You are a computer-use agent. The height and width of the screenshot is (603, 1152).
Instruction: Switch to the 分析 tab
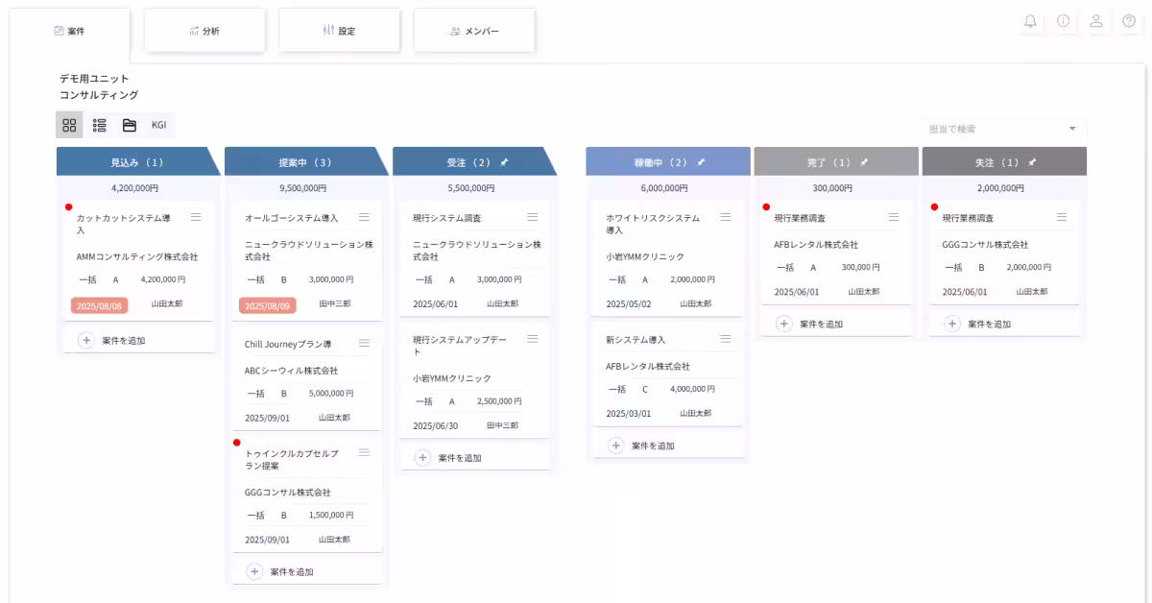(204, 30)
